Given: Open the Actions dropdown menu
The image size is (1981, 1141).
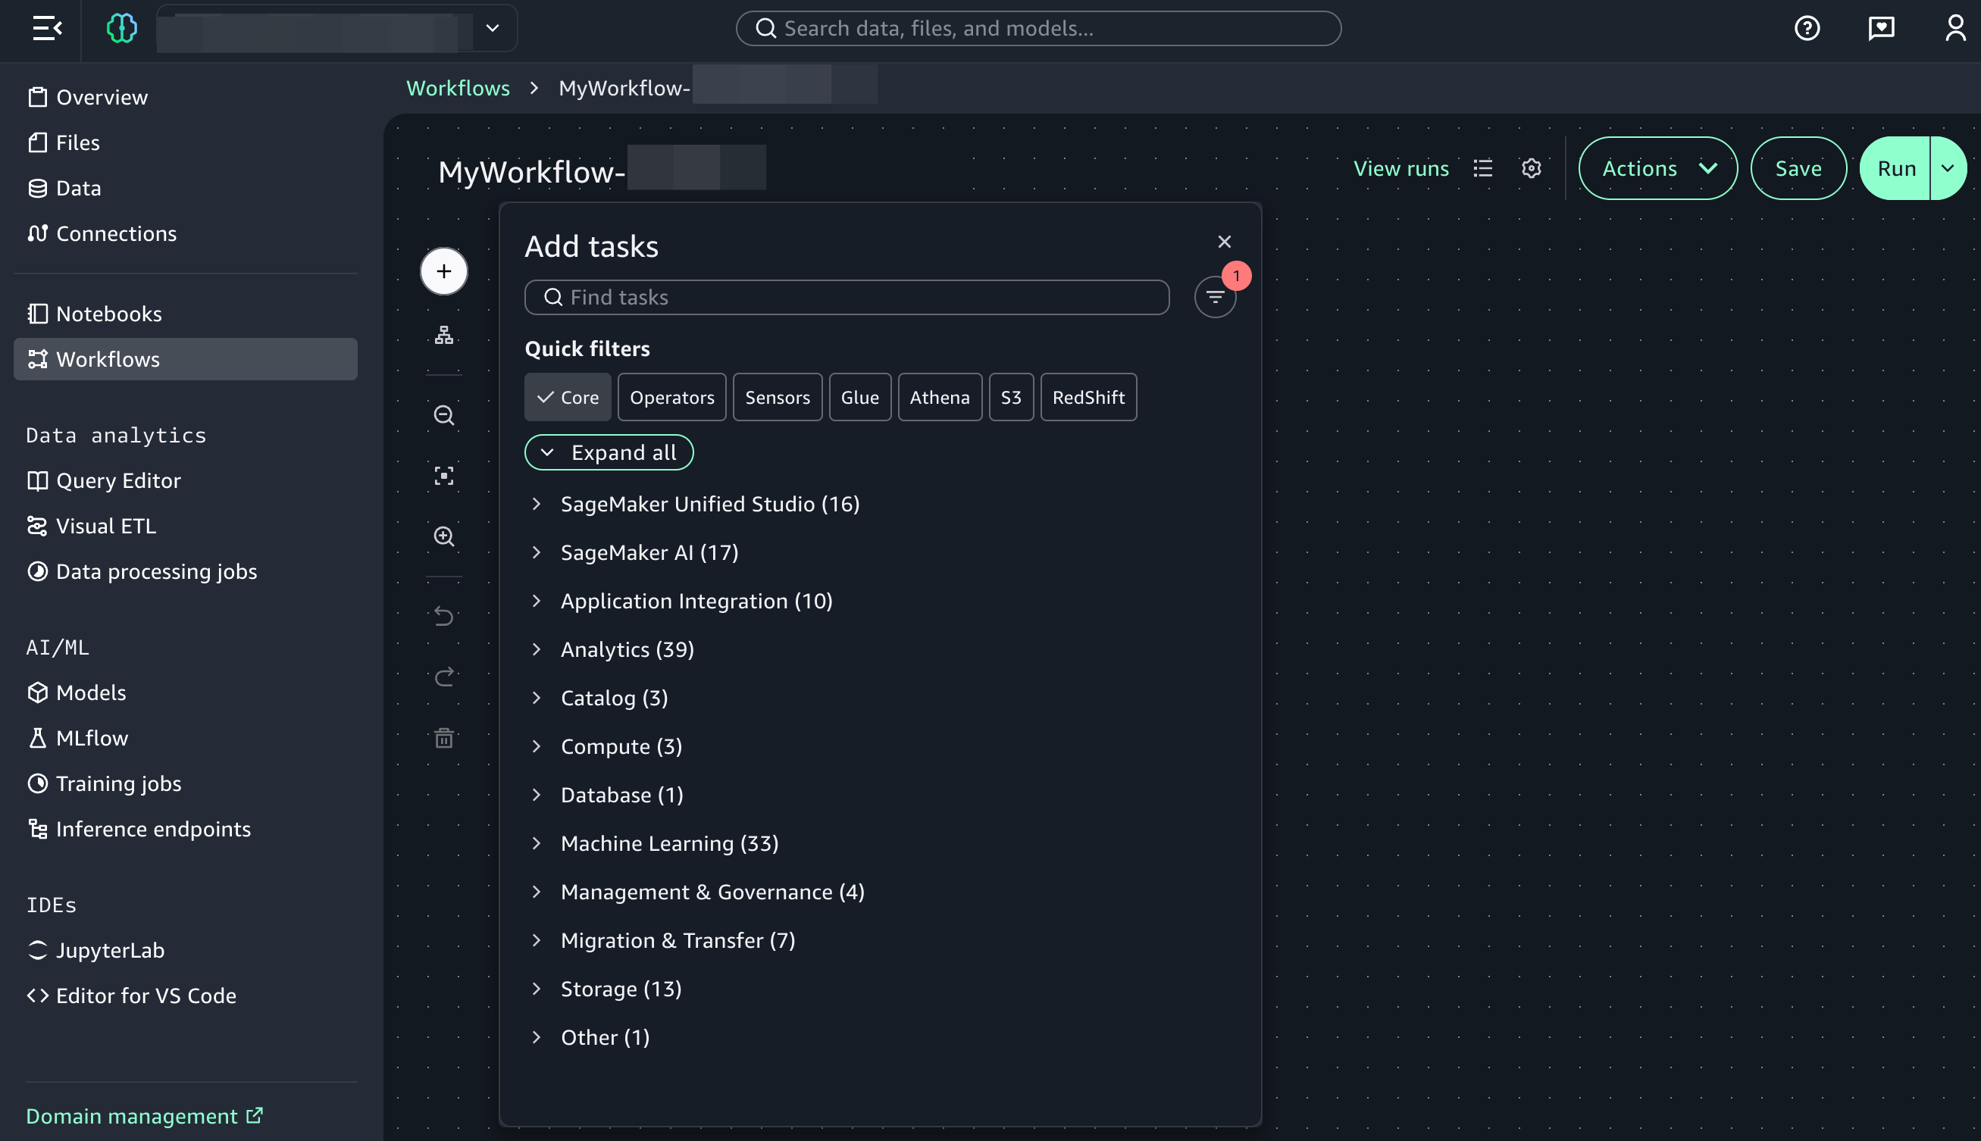Looking at the screenshot, I should point(1657,167).
